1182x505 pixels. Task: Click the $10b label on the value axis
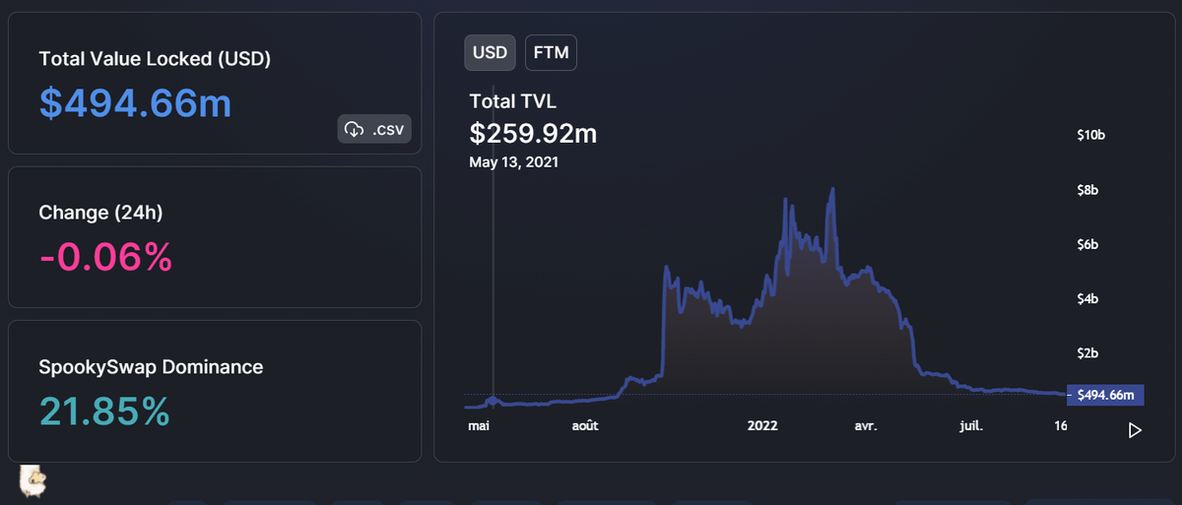pyautogui.click(x=1091, y=136)
